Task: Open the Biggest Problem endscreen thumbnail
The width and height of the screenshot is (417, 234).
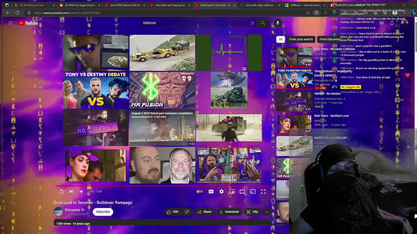Action: tap(229, 165)
